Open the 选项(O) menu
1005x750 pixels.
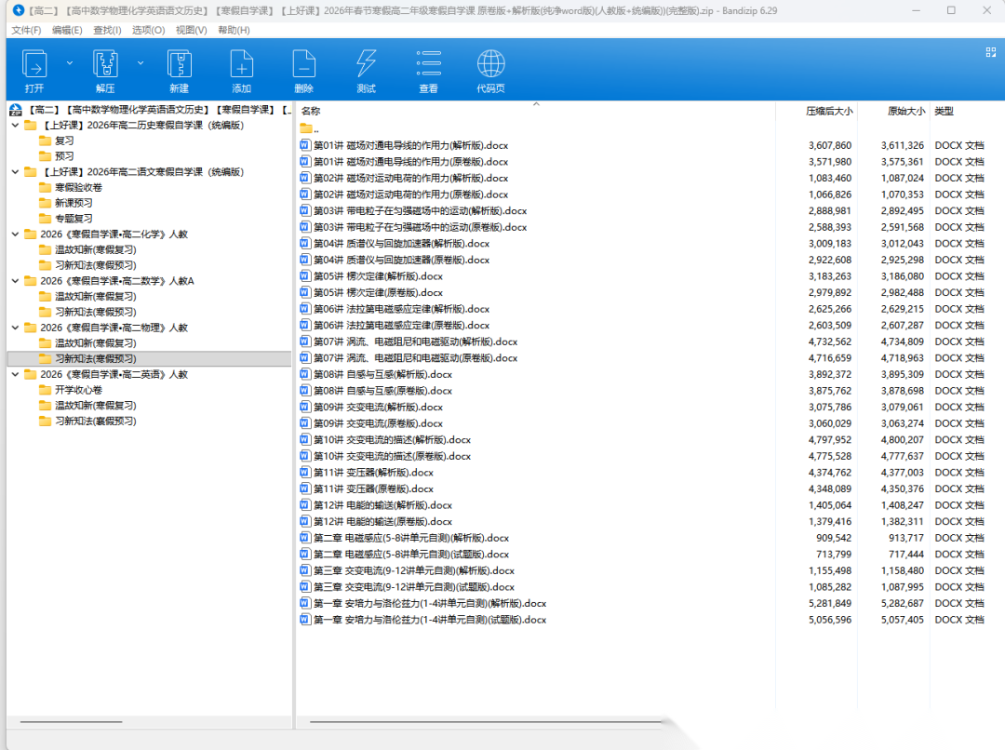point(148,30)
